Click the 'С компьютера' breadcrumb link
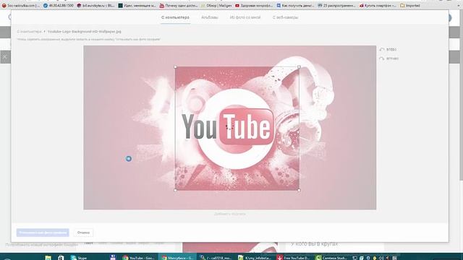This screenshot has height=260, width=463. coord(29,31)
